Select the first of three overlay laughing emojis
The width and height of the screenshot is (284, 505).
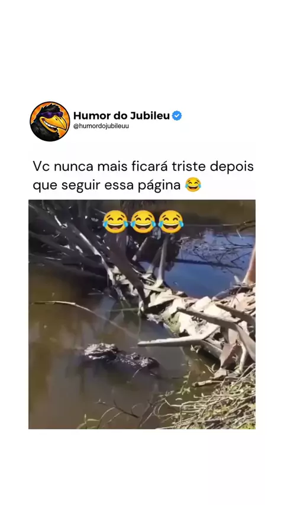115,222
